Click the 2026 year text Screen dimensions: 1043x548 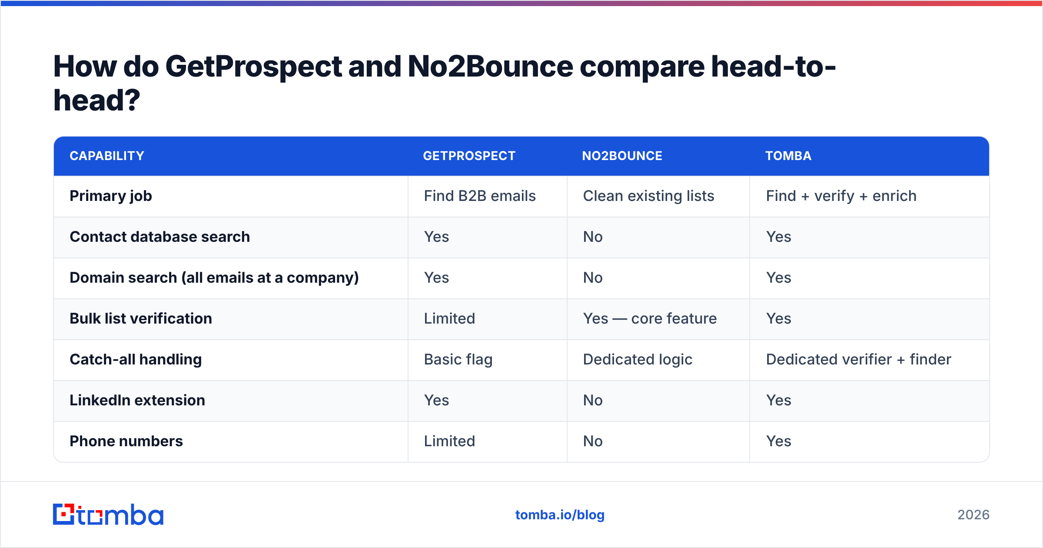click(x=973, y=515)
